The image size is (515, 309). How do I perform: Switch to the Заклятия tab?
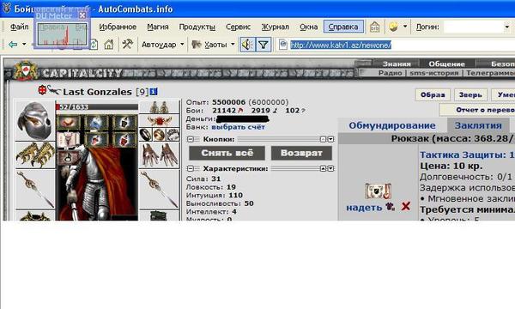point(478,125)
